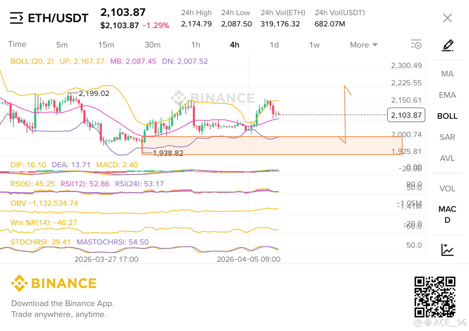Switch to the 30m interval
The width and height of the screenshot is (469, 331).
coord(153,45)
